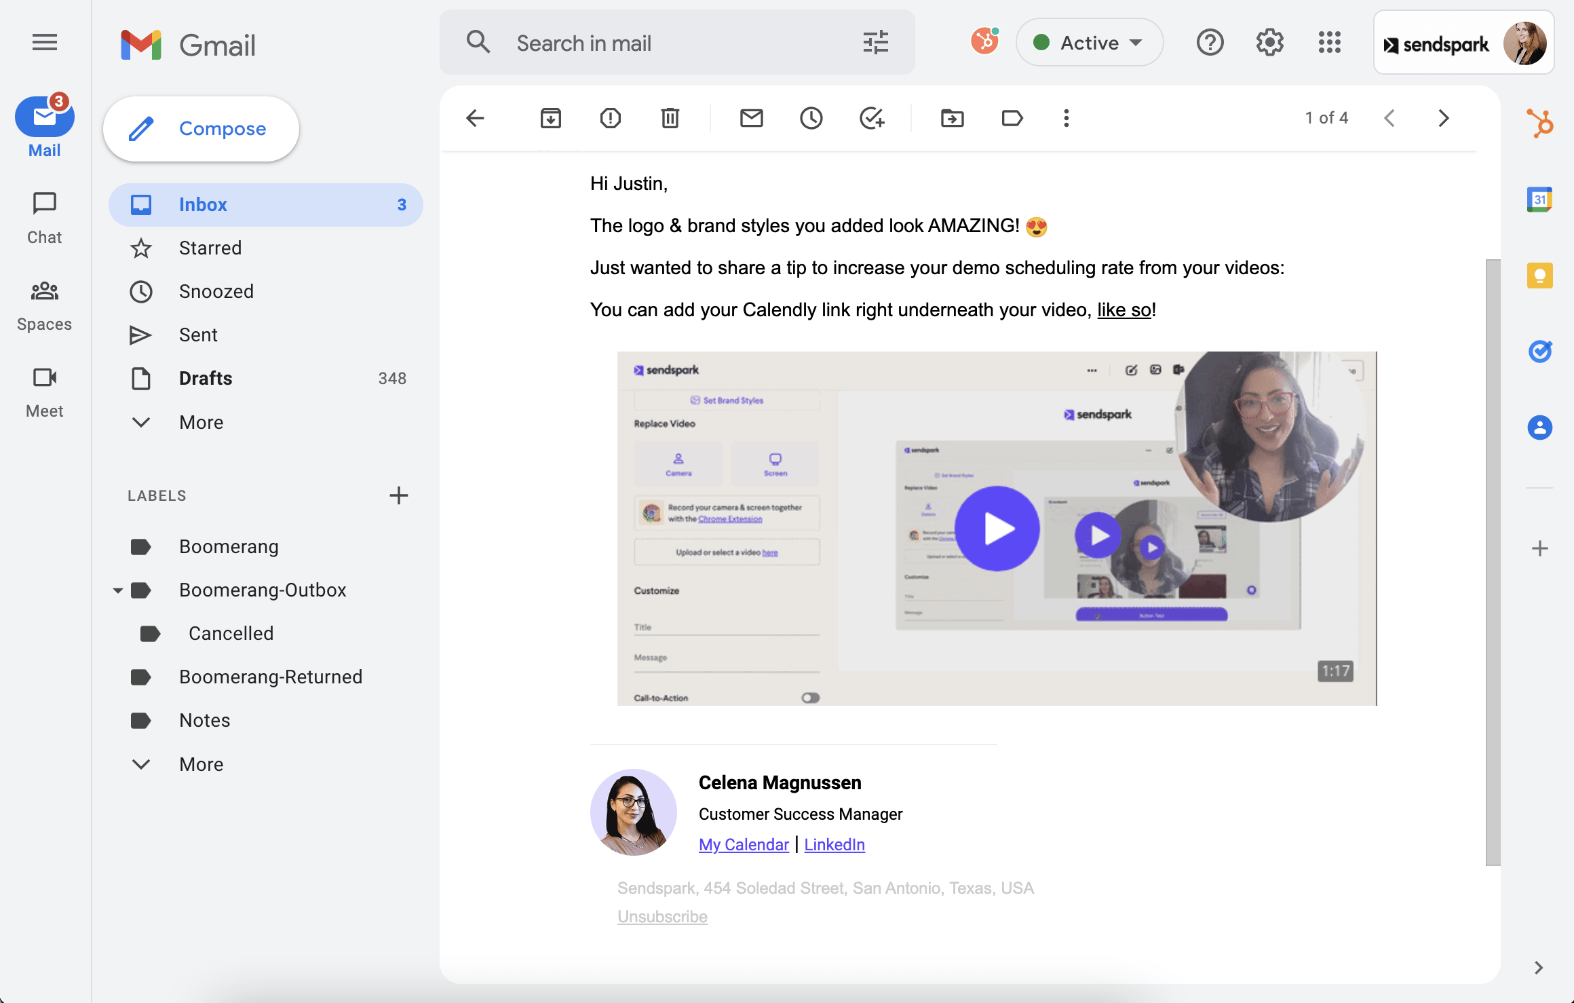Click the HubSpot extension icon in header
The height and width of the screenshot is (1003, 1574).
[x=985, y=41]
